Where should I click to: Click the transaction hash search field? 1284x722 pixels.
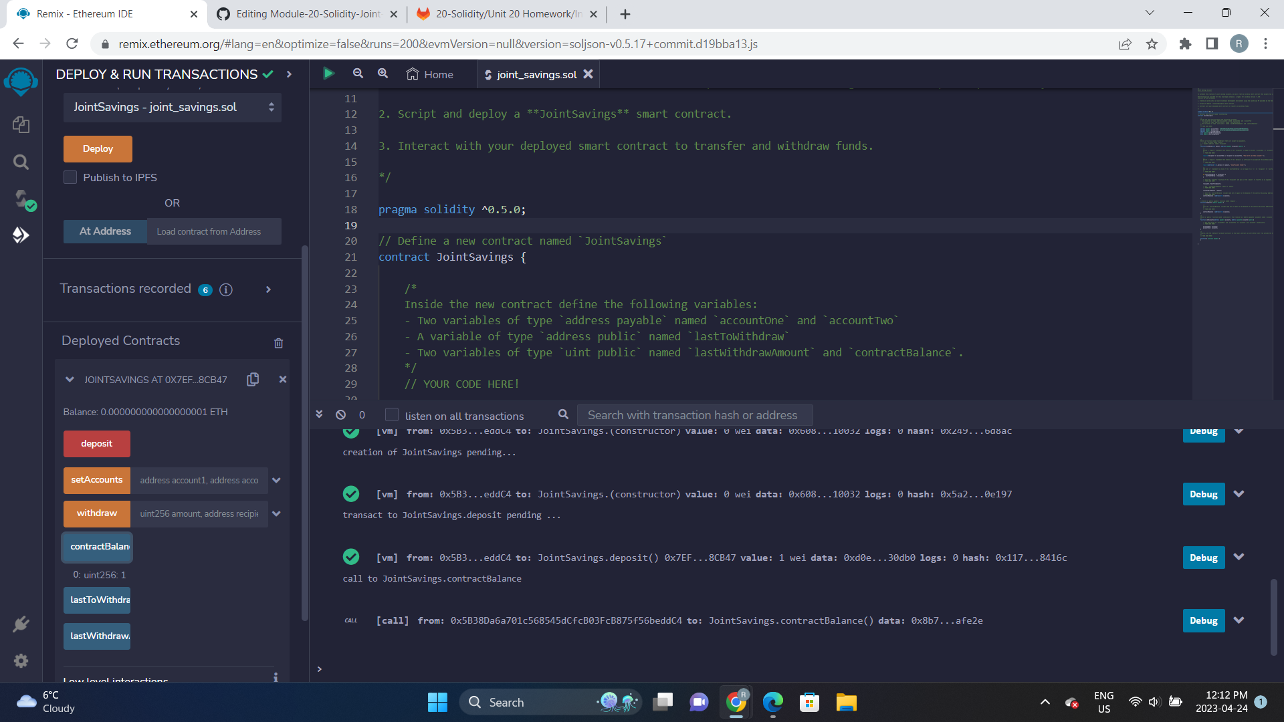[694, 414]
